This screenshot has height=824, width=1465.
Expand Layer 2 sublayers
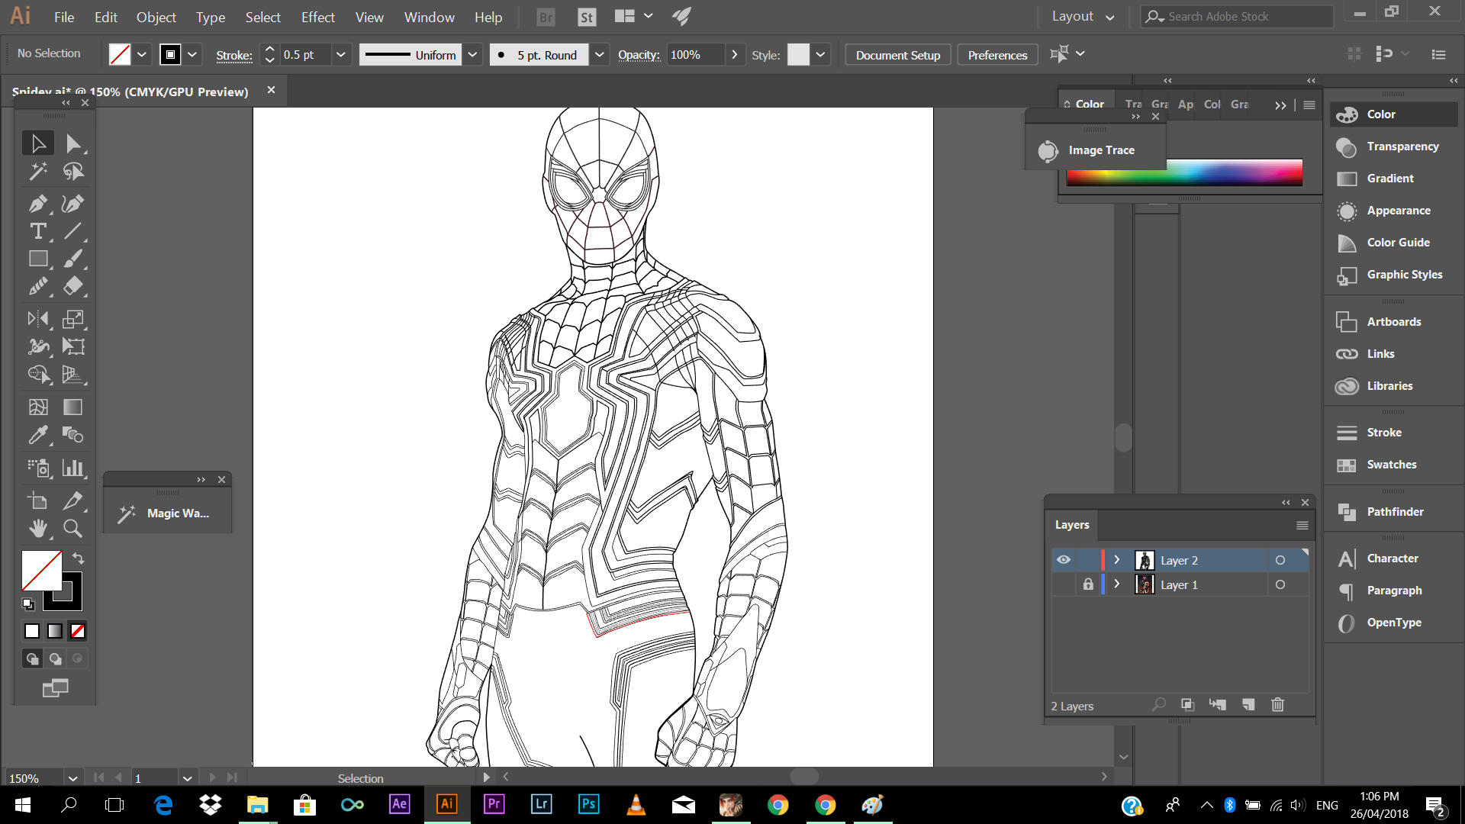coord(1117,560)
